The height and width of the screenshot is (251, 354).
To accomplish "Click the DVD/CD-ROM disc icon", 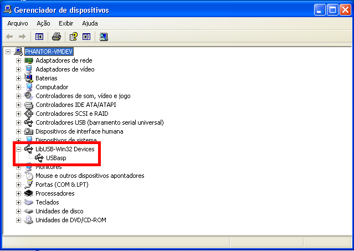I will [29, 220].
